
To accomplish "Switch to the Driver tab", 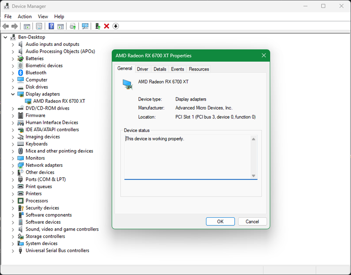I will tap(143, 69).
